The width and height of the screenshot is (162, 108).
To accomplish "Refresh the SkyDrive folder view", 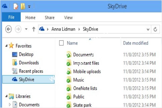I will [155, 29].
